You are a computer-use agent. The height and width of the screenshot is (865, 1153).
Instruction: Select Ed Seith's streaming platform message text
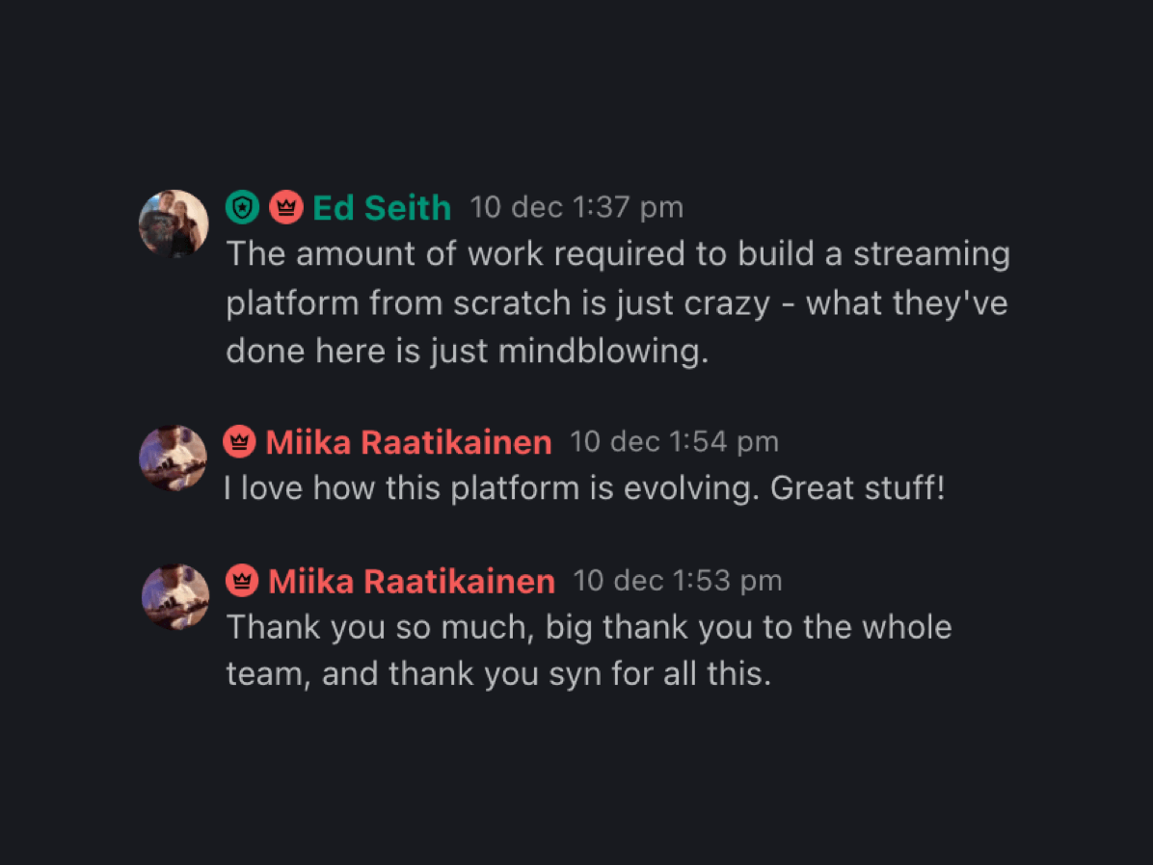point(617,303)
